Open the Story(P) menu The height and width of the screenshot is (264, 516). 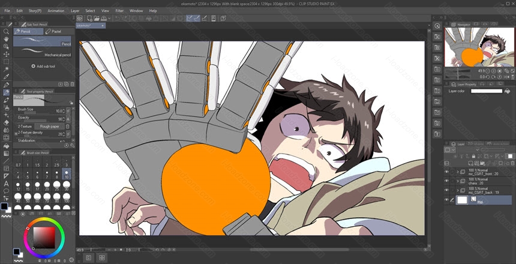click(35, 11)
